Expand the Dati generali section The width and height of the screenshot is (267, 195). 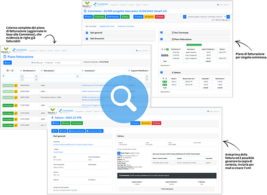tap(87, 32)
